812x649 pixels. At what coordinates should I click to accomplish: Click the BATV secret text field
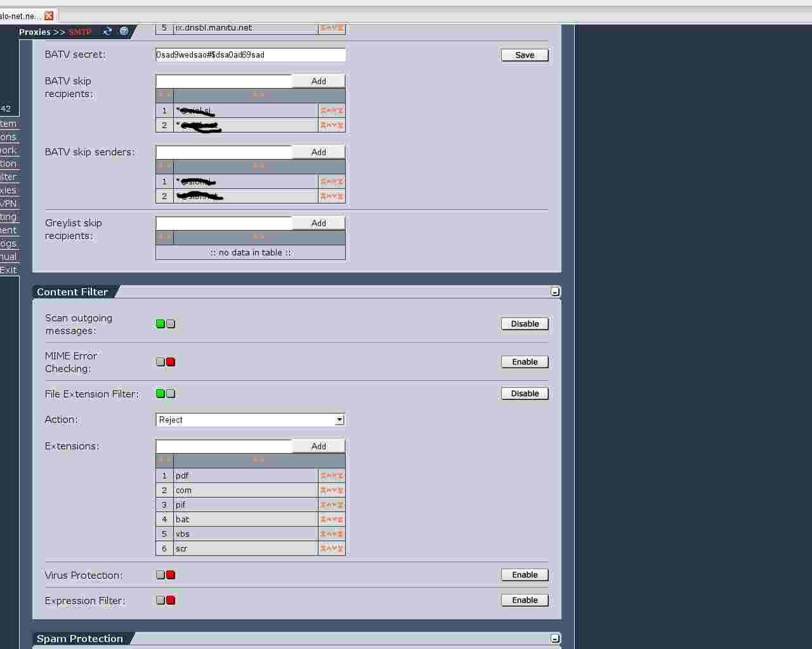pos(250,55)
